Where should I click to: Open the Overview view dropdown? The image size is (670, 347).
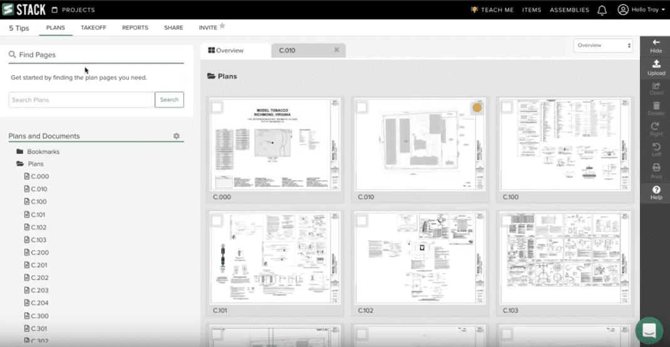[x=603, y=45]
